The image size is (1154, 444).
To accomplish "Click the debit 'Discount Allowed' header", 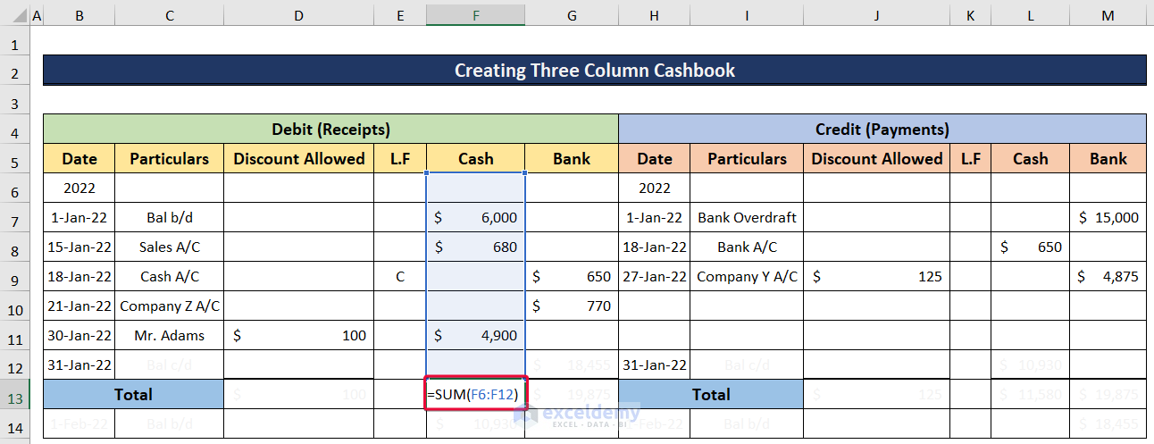I will point(298,158).
